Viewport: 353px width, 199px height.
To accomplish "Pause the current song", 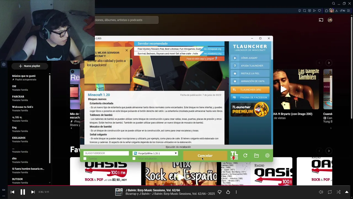I will click(23, 192).
